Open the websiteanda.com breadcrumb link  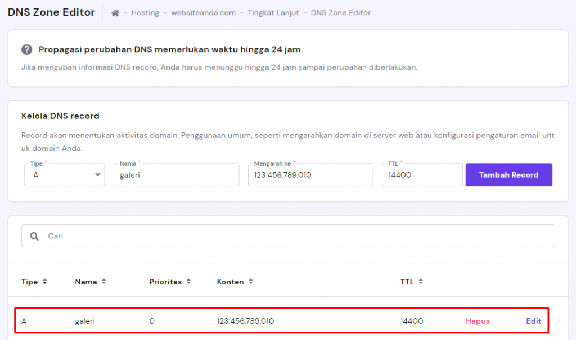(x=205, y=12)
